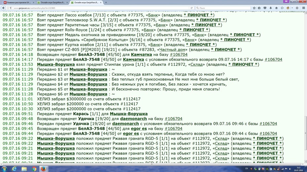Launch Internet Explorer from taskbar
This screenshot has width=307, height=172.
(14, 169)
